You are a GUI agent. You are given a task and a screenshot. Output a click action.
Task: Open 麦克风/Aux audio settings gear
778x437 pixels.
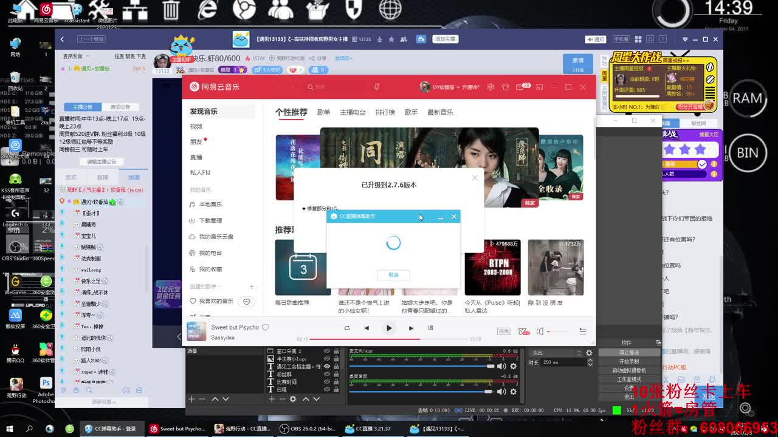pyautogui.click(x=514, y=366)
